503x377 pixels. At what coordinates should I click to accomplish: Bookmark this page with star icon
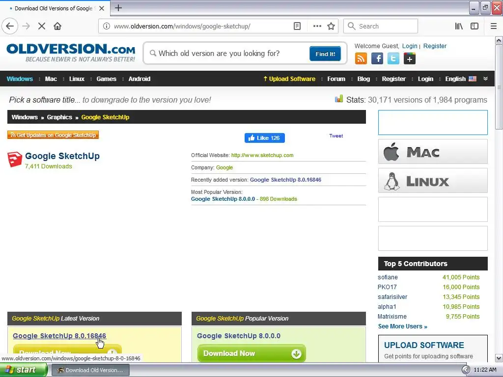click(x=331, y=26)
